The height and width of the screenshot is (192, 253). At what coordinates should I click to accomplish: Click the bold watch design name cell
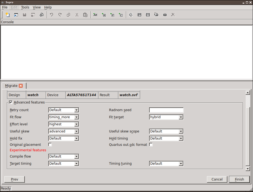coord(36,95)
